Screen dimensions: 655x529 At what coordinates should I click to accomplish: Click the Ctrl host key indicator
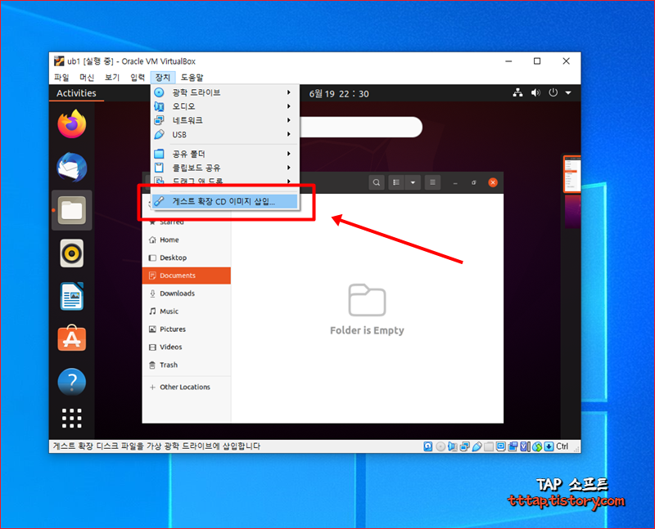562,446
